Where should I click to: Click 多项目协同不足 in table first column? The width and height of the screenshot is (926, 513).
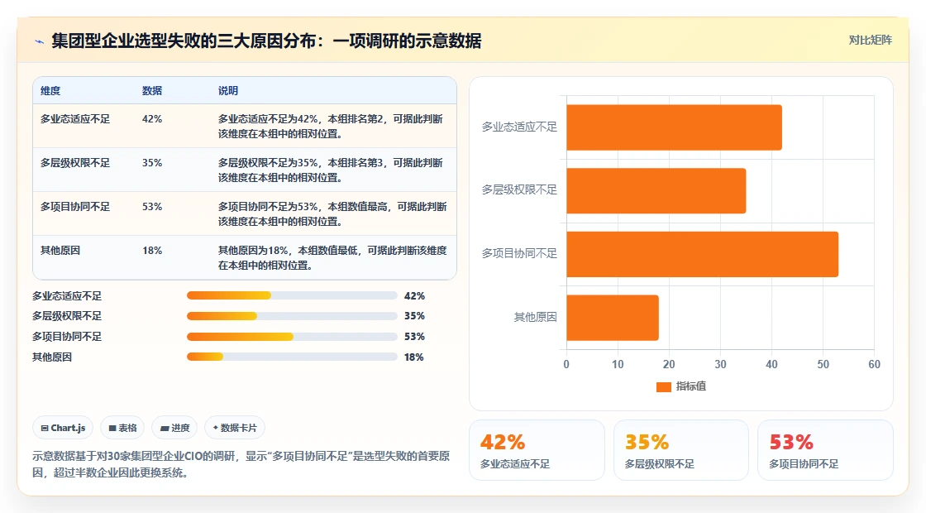[x=75, y=206]
